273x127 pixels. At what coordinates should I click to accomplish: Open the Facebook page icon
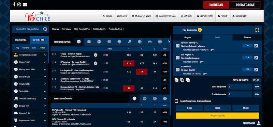[14, 4]
